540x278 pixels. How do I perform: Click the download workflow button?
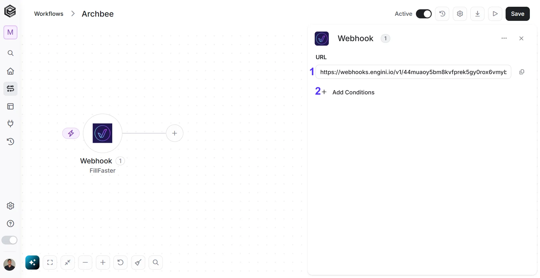pos(477,14)
